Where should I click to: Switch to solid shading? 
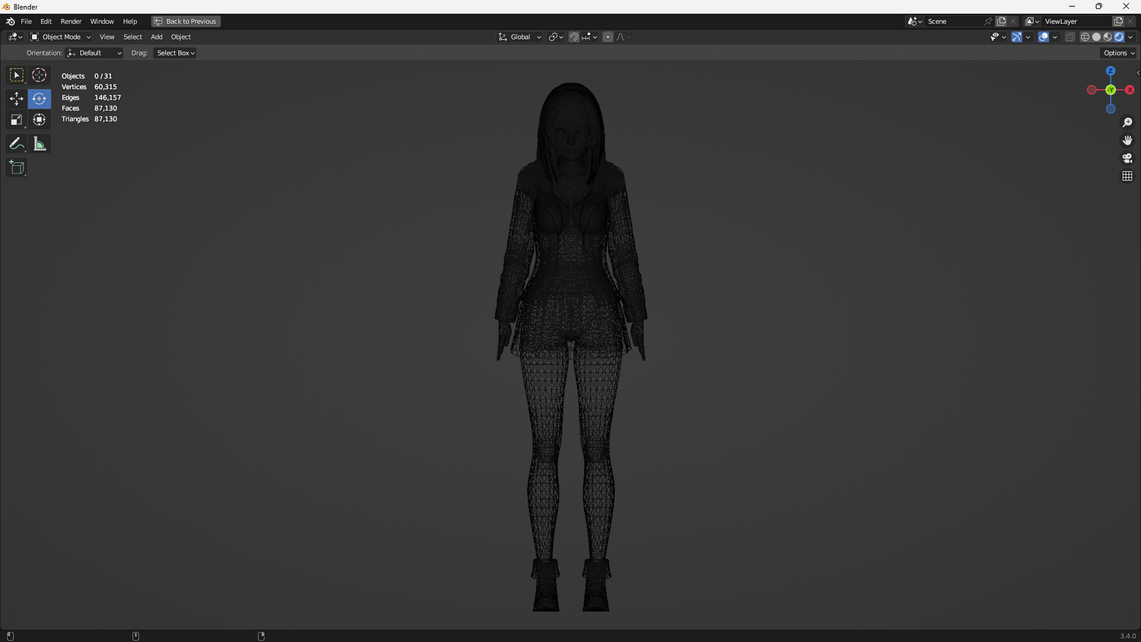[x=1096, y=37]
